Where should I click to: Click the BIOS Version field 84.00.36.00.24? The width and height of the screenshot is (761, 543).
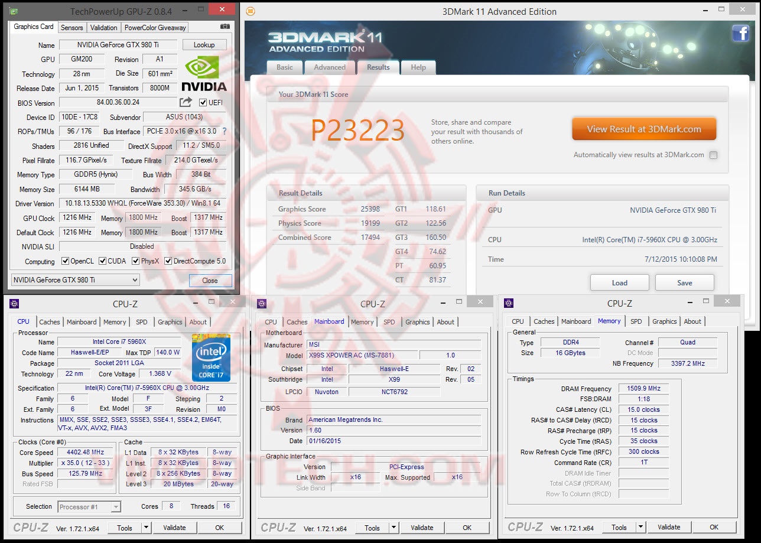click(118, 102)
